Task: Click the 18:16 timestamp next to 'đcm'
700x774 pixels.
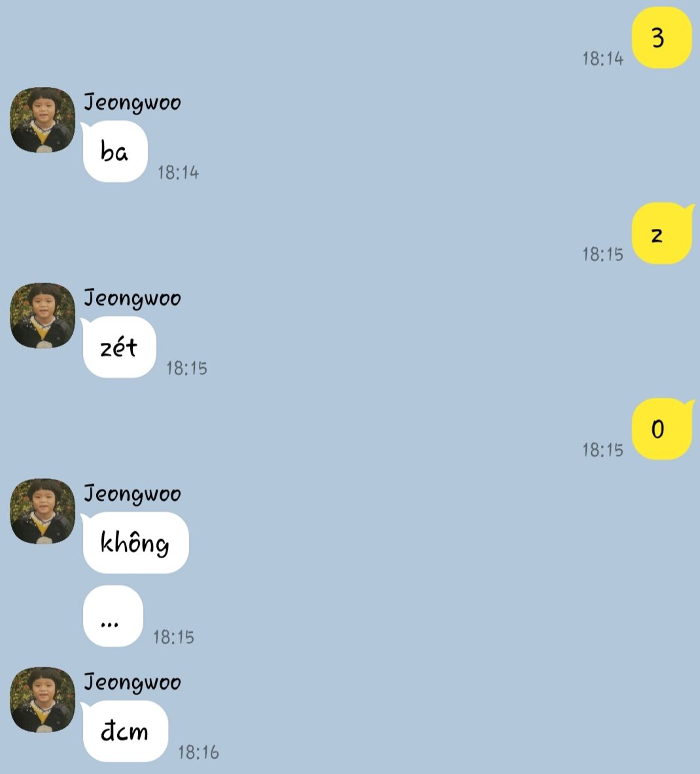Action: coord(198,752)
